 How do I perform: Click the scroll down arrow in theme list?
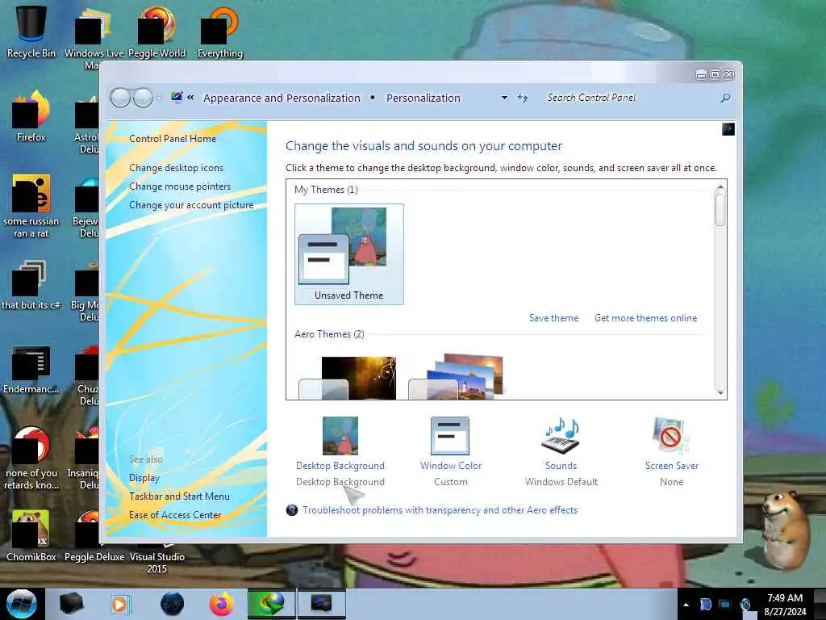tap(720, 393)
